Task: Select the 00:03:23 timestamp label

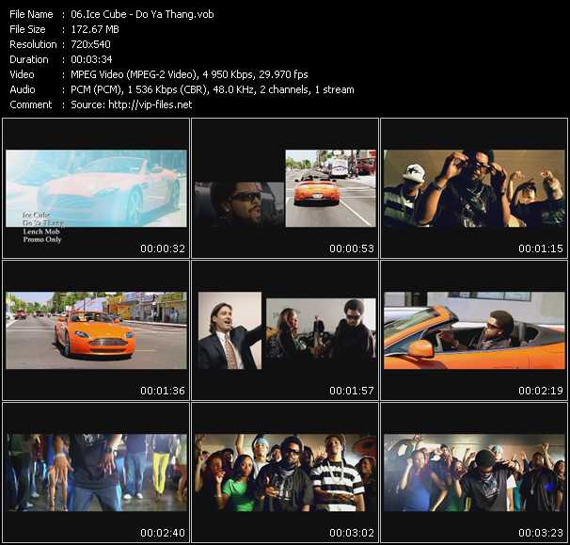Action: coord(537,533)
